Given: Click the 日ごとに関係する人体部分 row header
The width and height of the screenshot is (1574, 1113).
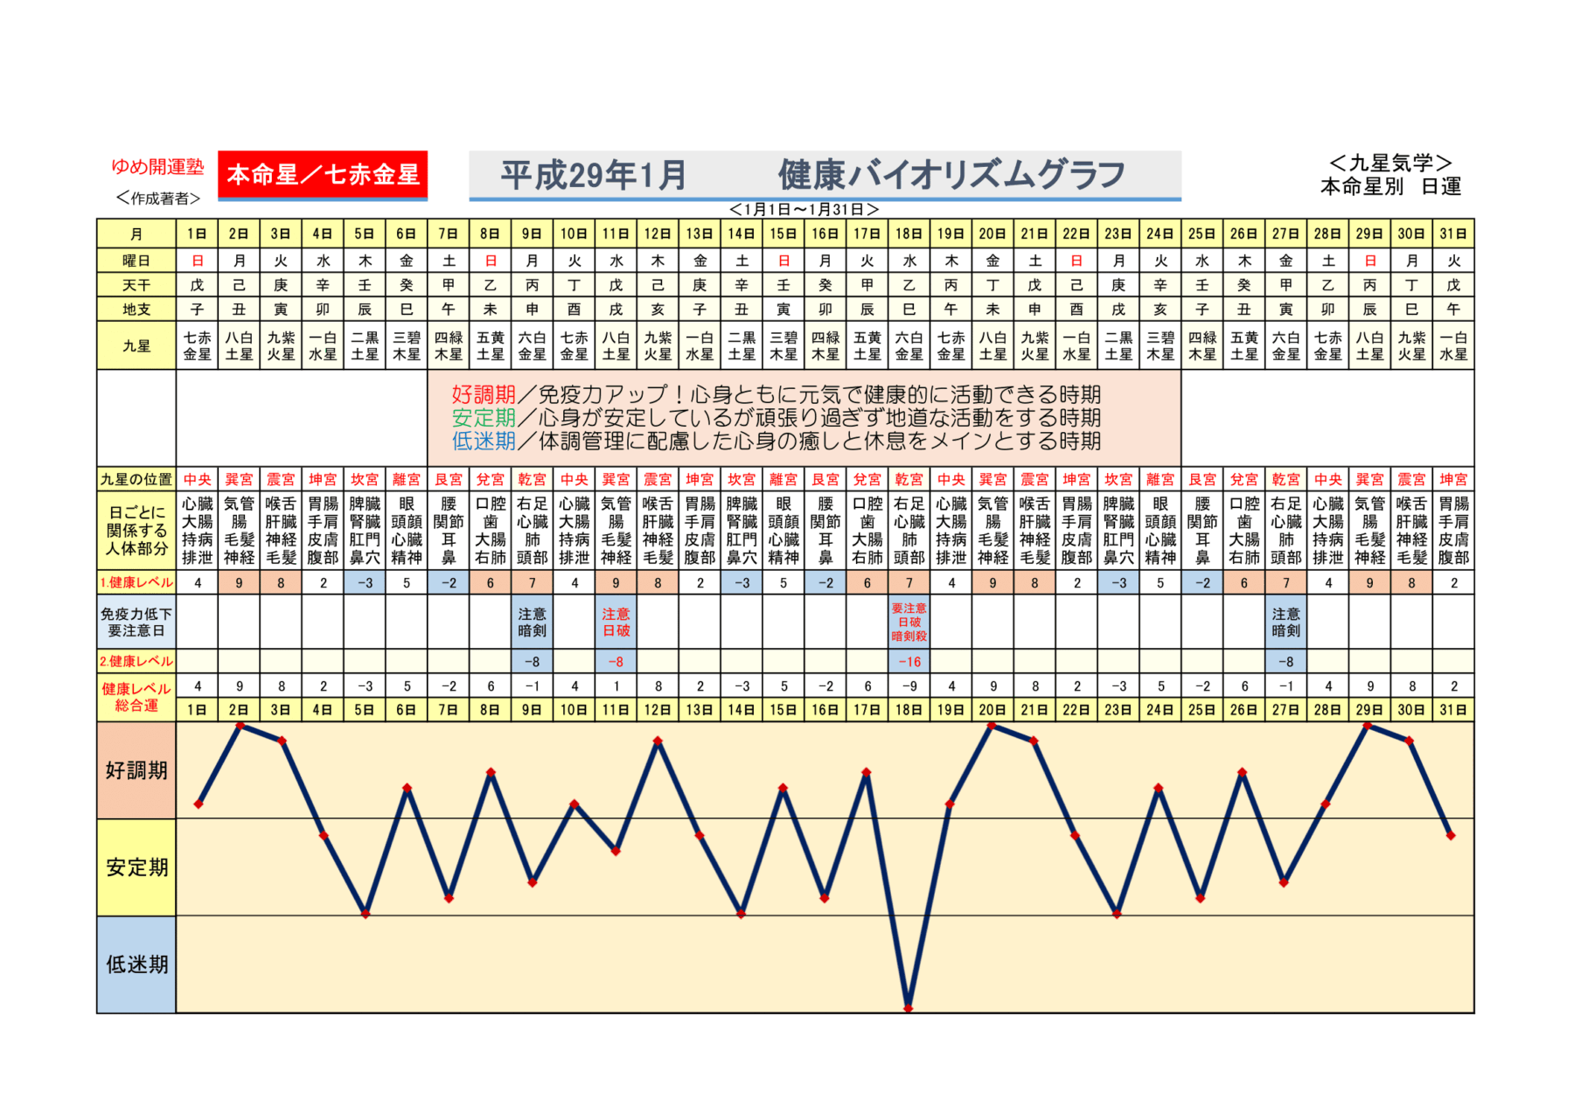Looking at the screenshot, I should point(136,530).
